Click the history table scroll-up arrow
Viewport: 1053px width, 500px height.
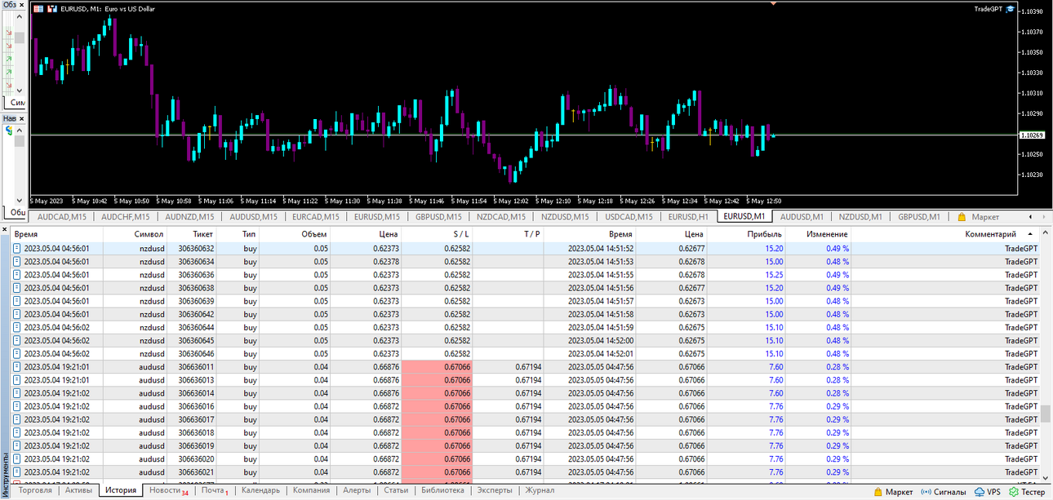tap(1046, 232)
